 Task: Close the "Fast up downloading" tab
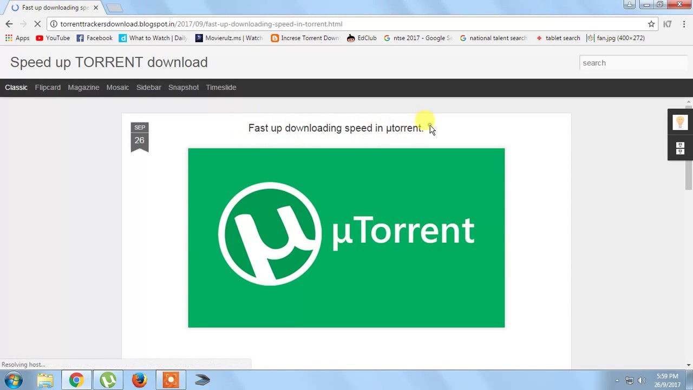pos(96,8)
